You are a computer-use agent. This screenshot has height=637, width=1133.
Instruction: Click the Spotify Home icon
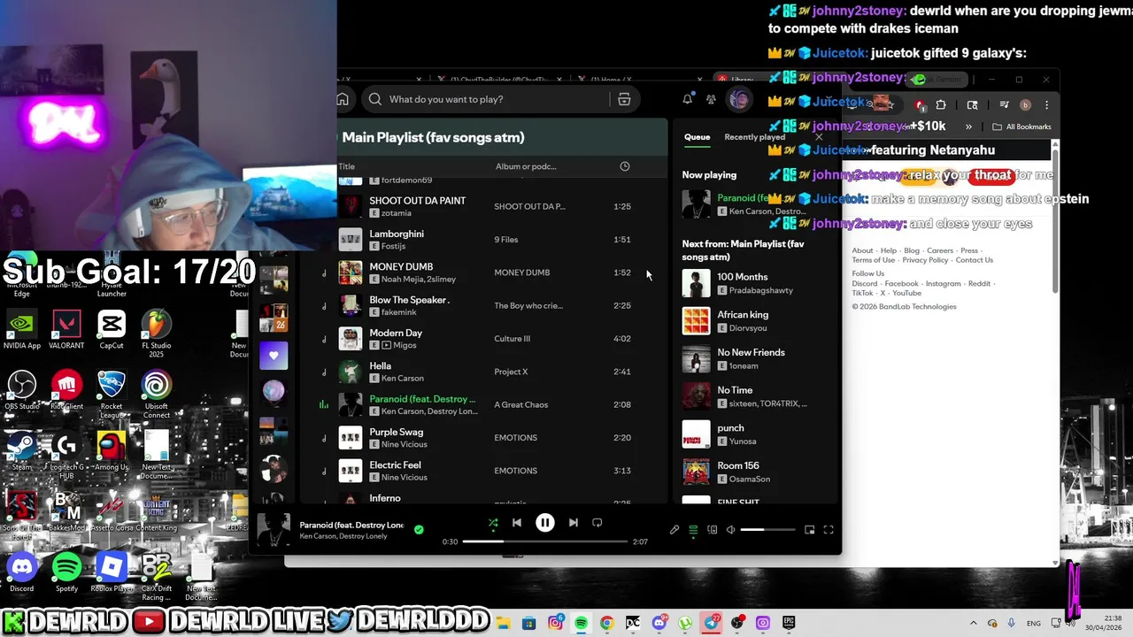[x=343, y=99]
